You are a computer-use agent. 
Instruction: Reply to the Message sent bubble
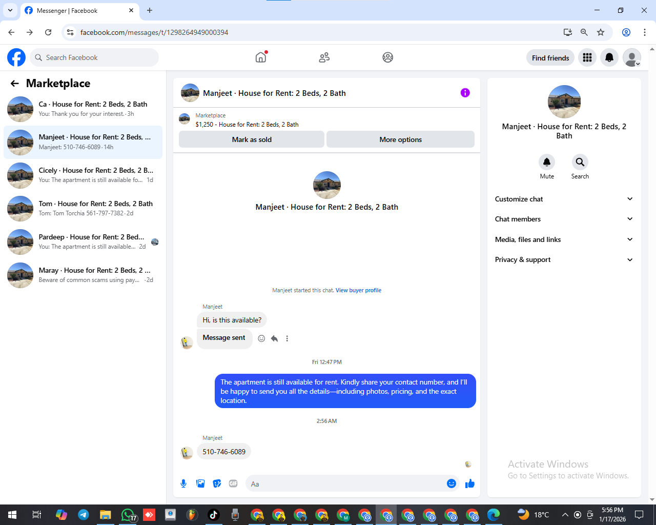click(x=275, y=338)
